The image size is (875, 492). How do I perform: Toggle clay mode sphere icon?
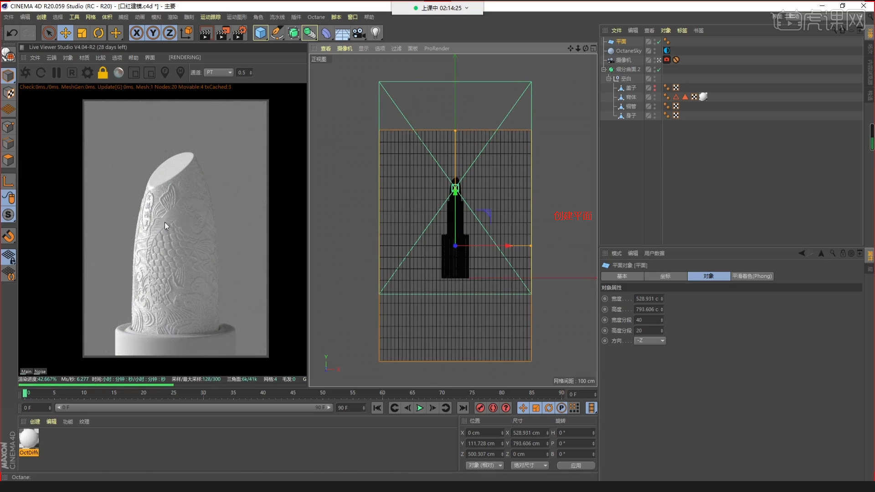[118, 72]
